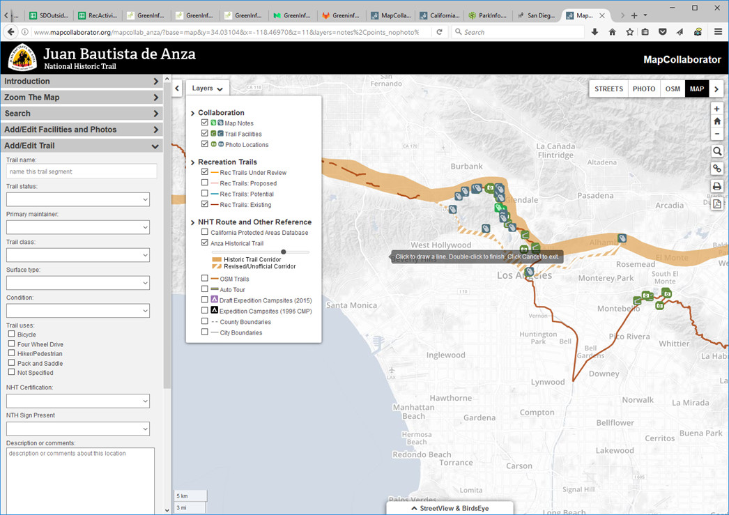Click into Trail name input field

[x=82, y=171]
